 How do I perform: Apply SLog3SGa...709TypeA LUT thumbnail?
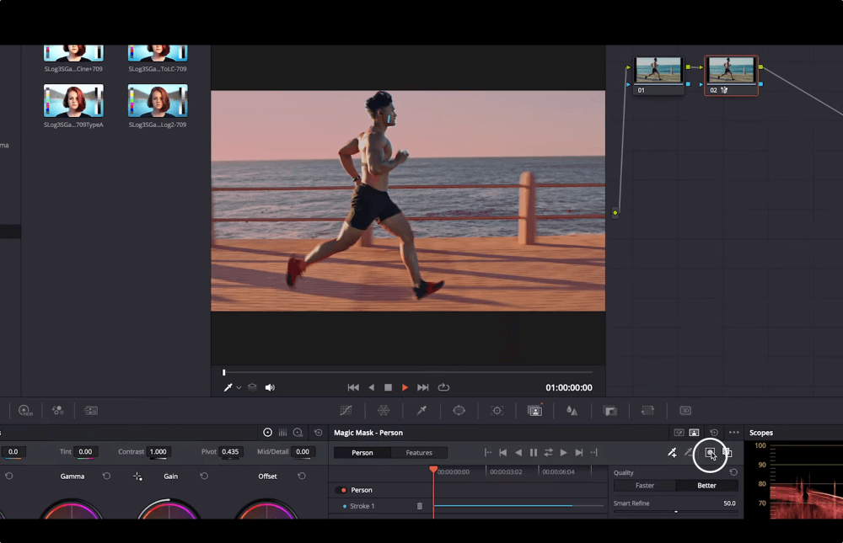point(73,100)
